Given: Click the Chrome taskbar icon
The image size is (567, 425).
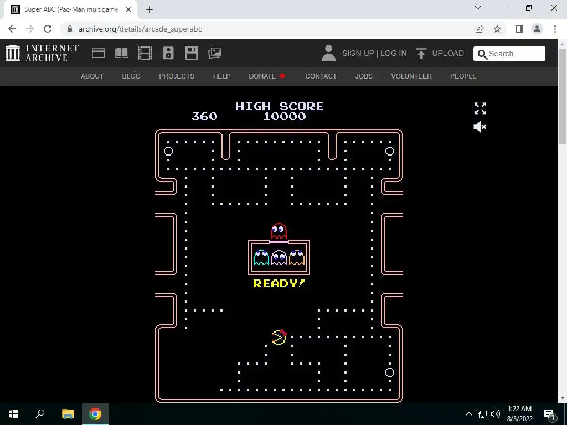Looking at the screenshot, I should [x=95, y=414].
